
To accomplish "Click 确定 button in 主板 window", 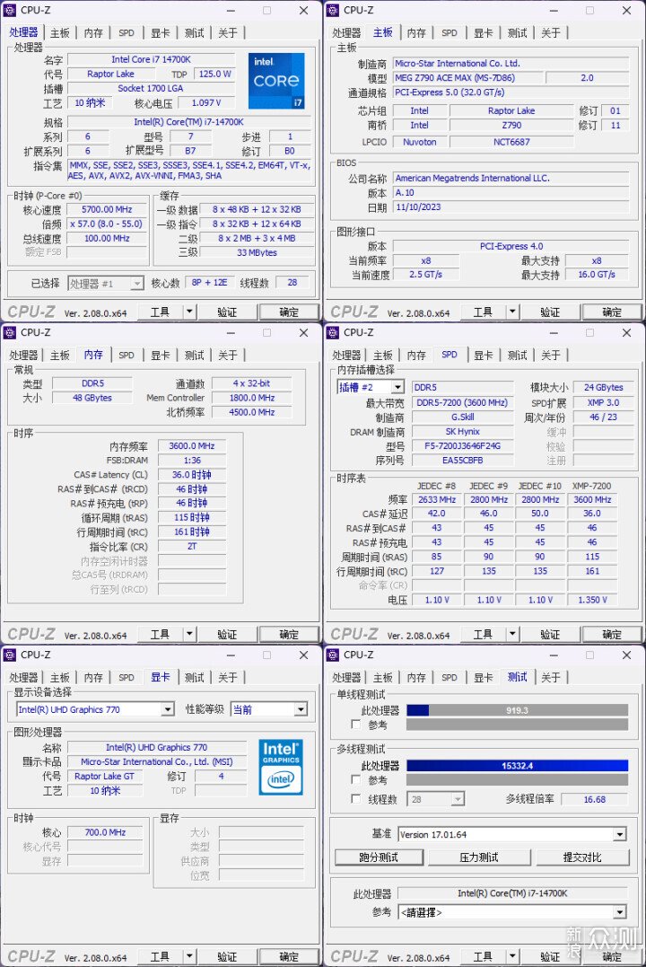I will [612, 312].
